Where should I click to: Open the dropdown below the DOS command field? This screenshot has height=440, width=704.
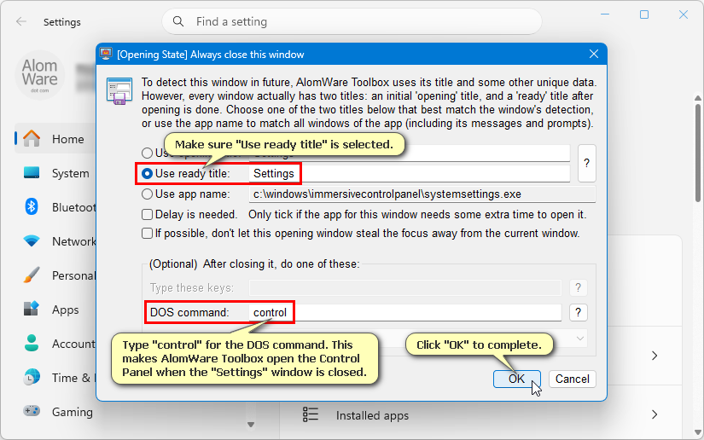click(x=579, y=339)
